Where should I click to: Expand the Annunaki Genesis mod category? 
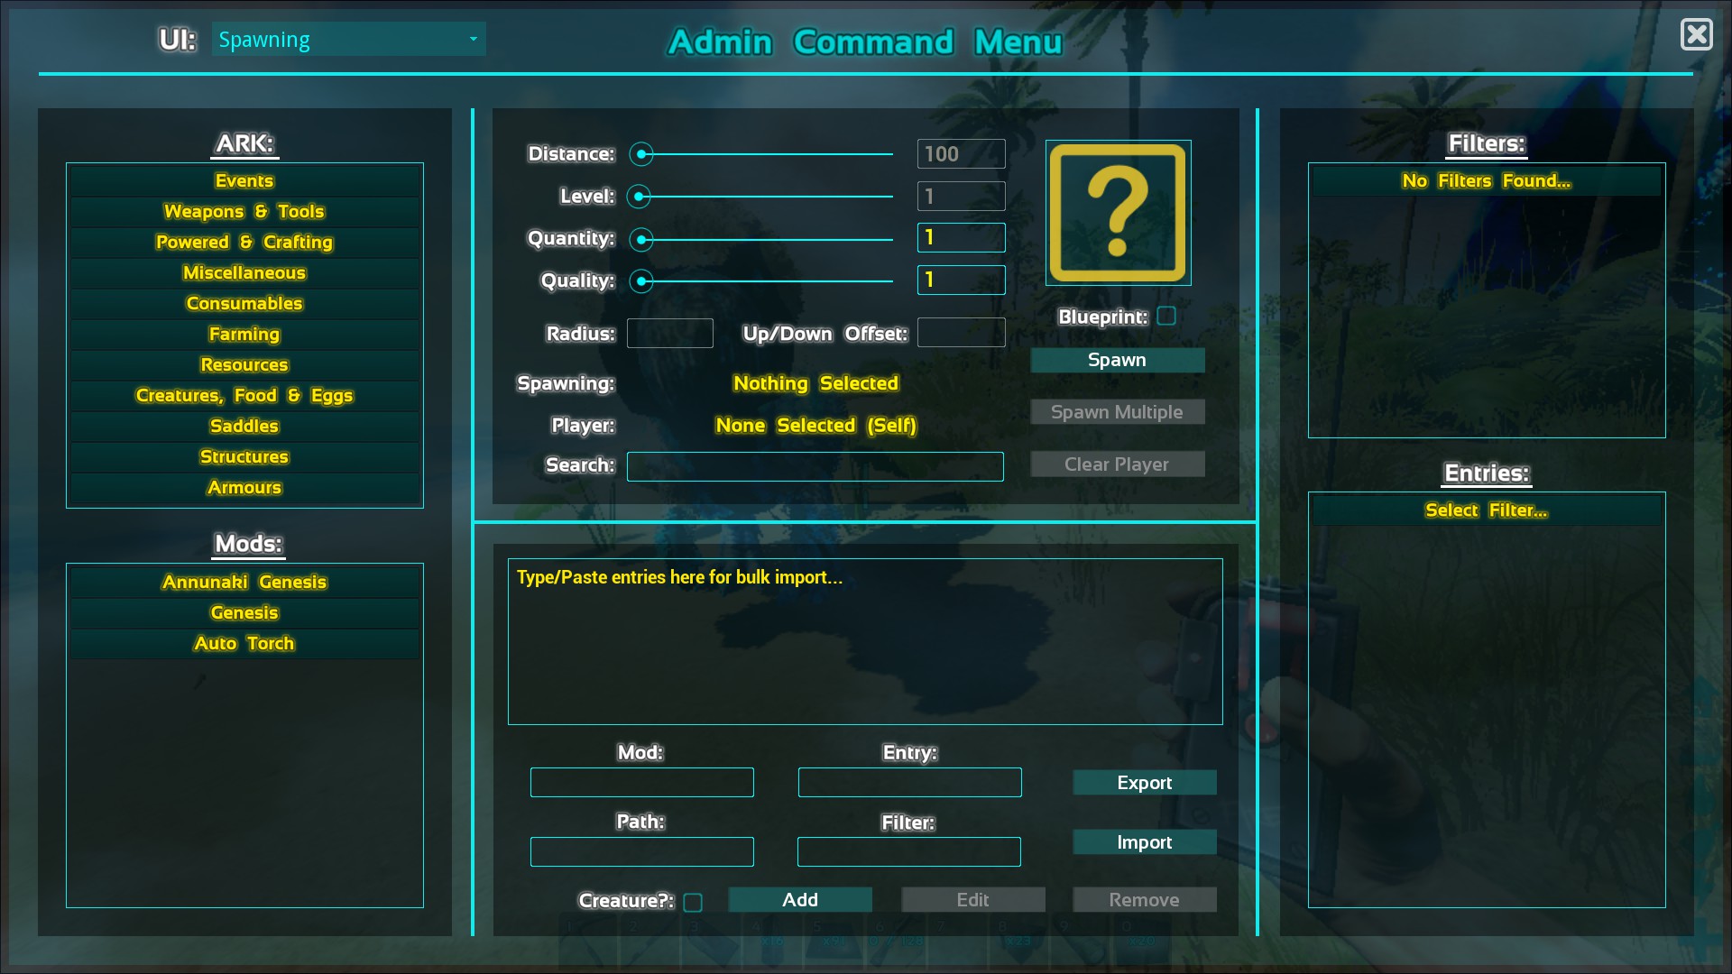244,581
